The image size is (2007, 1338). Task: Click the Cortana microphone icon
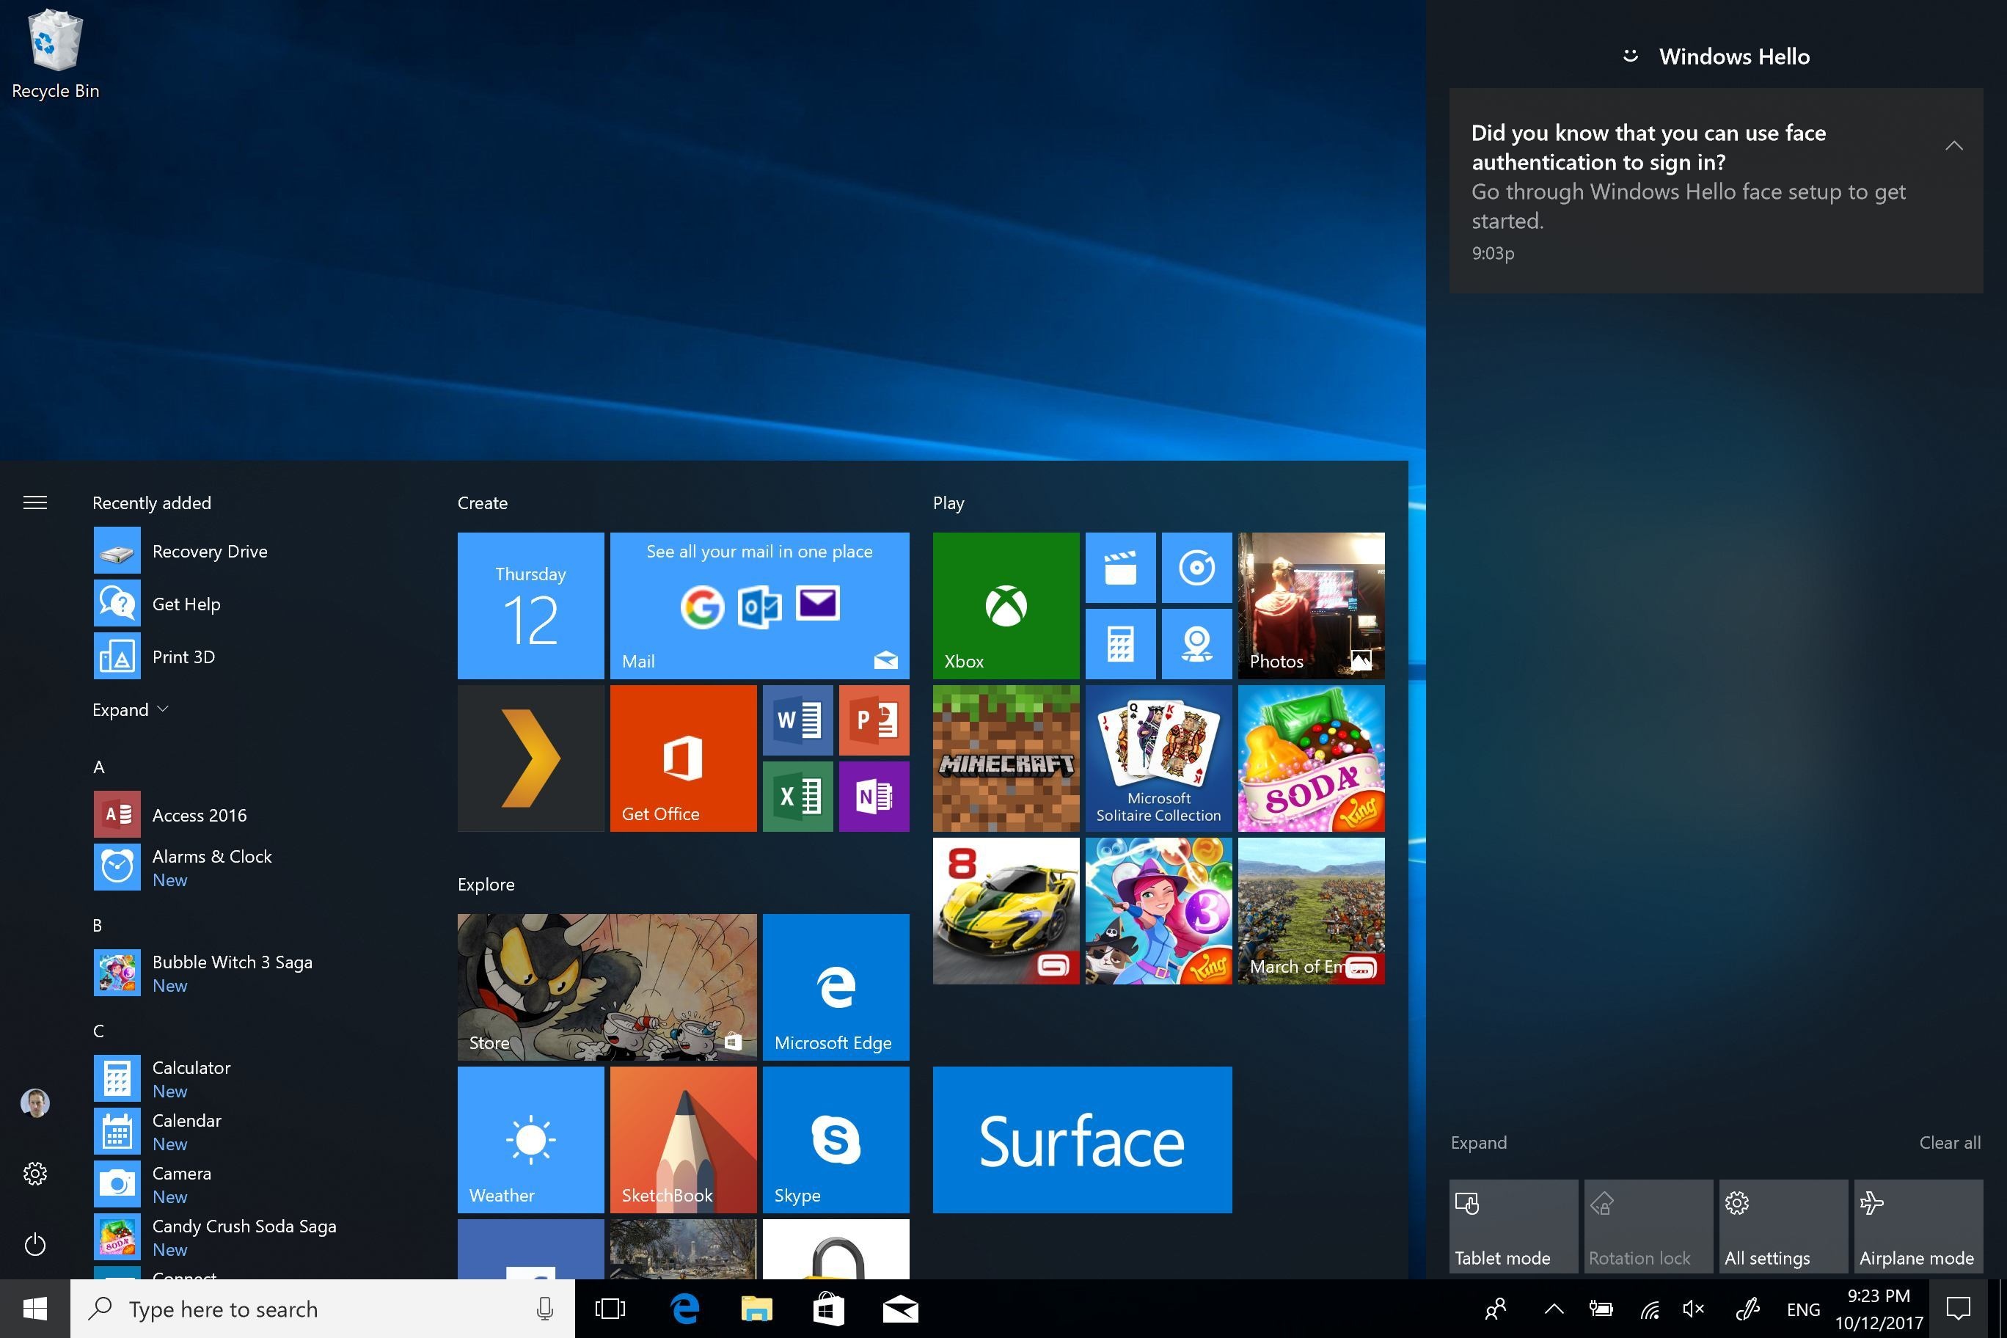544,1308
